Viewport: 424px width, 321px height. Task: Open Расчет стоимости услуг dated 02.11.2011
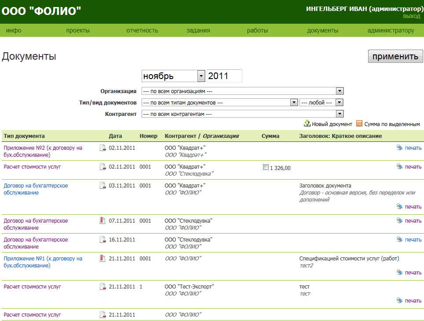pos(32,166)
